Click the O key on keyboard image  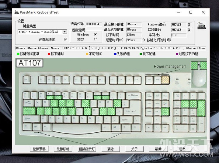point(102,103)
